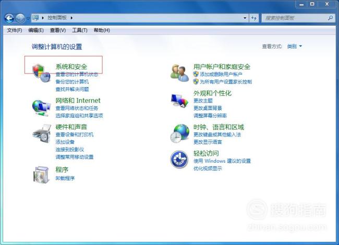Open 用户帐户和家庭安全 category heading
Image resolution: width=339 pixels, height=245 pixels.
coord(222,67)
